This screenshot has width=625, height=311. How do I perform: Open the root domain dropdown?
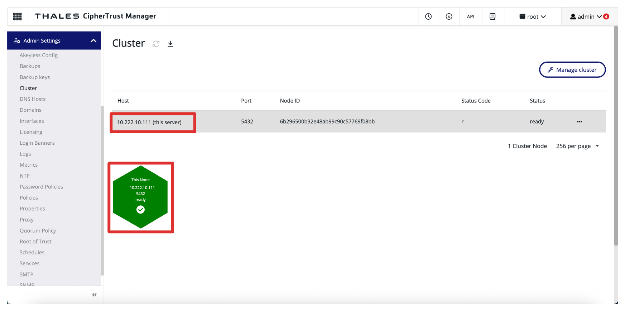[x=533, y=16]
